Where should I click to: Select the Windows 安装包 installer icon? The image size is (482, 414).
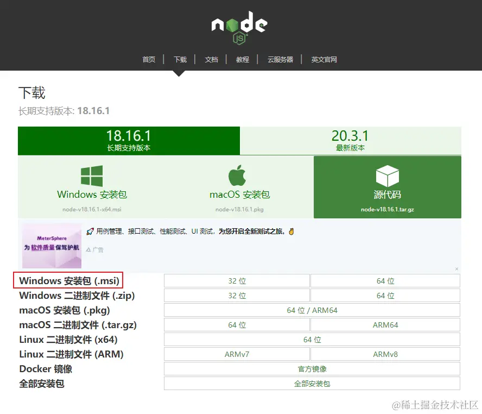point(91,177)
